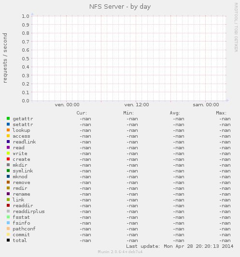Select the total legend label
Image resolution: width=240 pixels, height=257 pixels.
coord(20,241)
